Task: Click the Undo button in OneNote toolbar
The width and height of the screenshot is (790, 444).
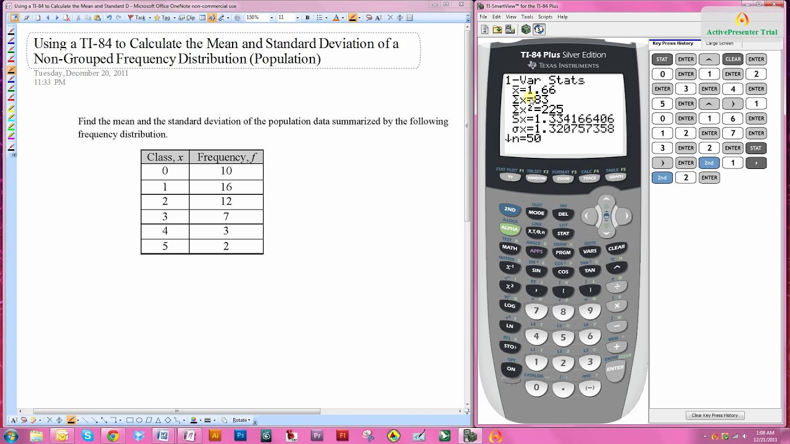Action: [x=109, y=18]
